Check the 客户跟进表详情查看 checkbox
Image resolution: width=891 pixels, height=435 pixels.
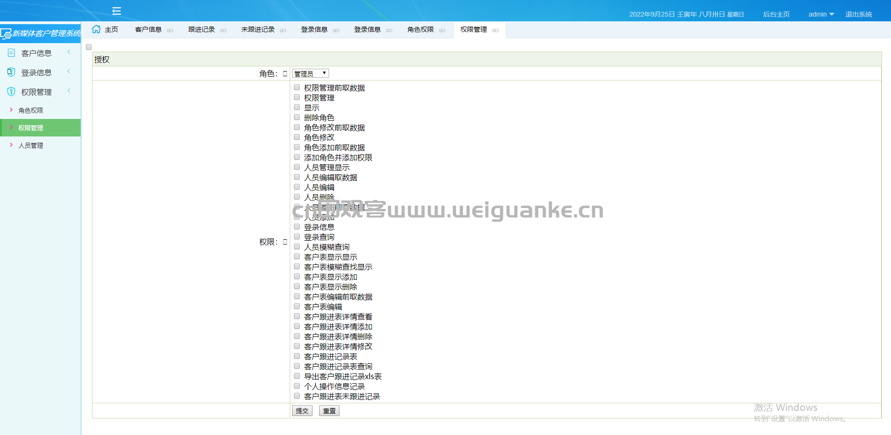(297, 316)
